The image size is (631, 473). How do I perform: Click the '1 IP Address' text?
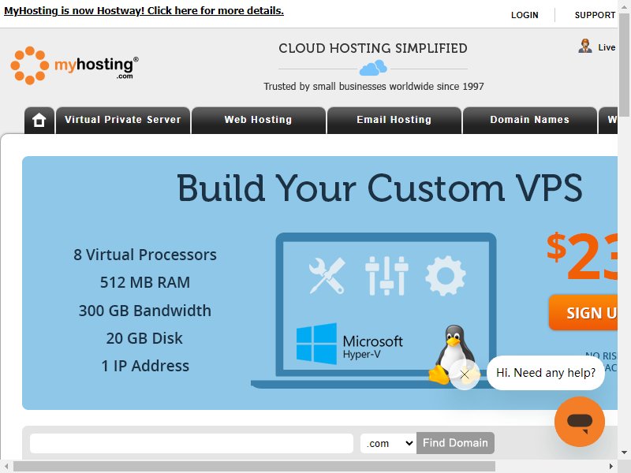point(145,366)
